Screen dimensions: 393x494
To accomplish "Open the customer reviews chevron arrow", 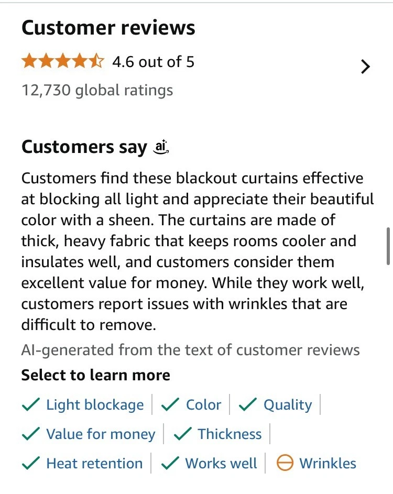I will pos(366,67).
